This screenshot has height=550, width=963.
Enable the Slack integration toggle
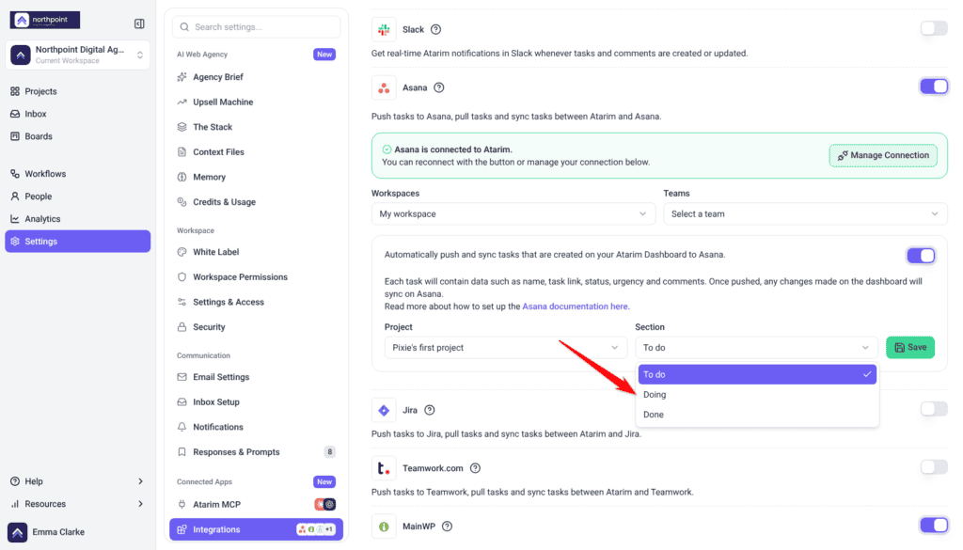click(x=934, y=28)
